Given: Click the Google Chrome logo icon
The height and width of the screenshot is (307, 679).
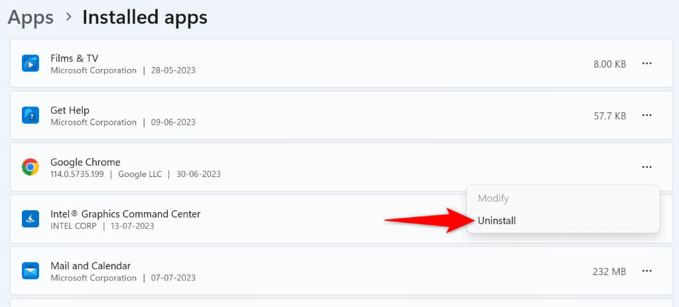Looking at the screenshot, I should 30,167.
